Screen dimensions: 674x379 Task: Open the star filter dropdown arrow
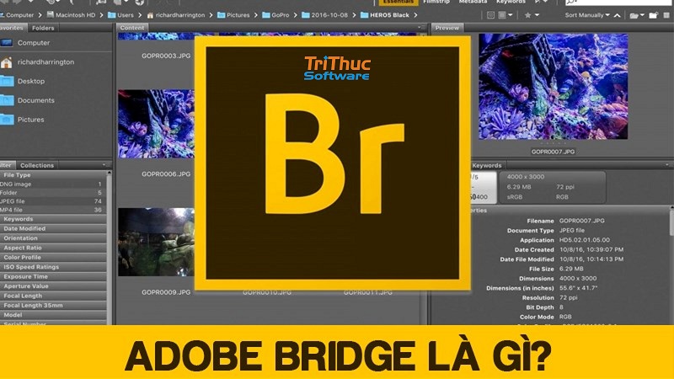coord(537,15)
